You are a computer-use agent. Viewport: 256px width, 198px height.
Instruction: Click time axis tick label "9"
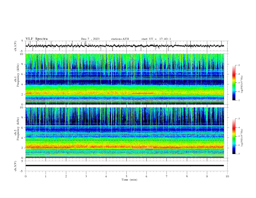click(207, 176)
